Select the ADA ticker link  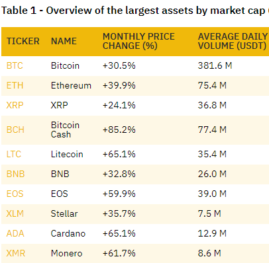click(15, 233)
